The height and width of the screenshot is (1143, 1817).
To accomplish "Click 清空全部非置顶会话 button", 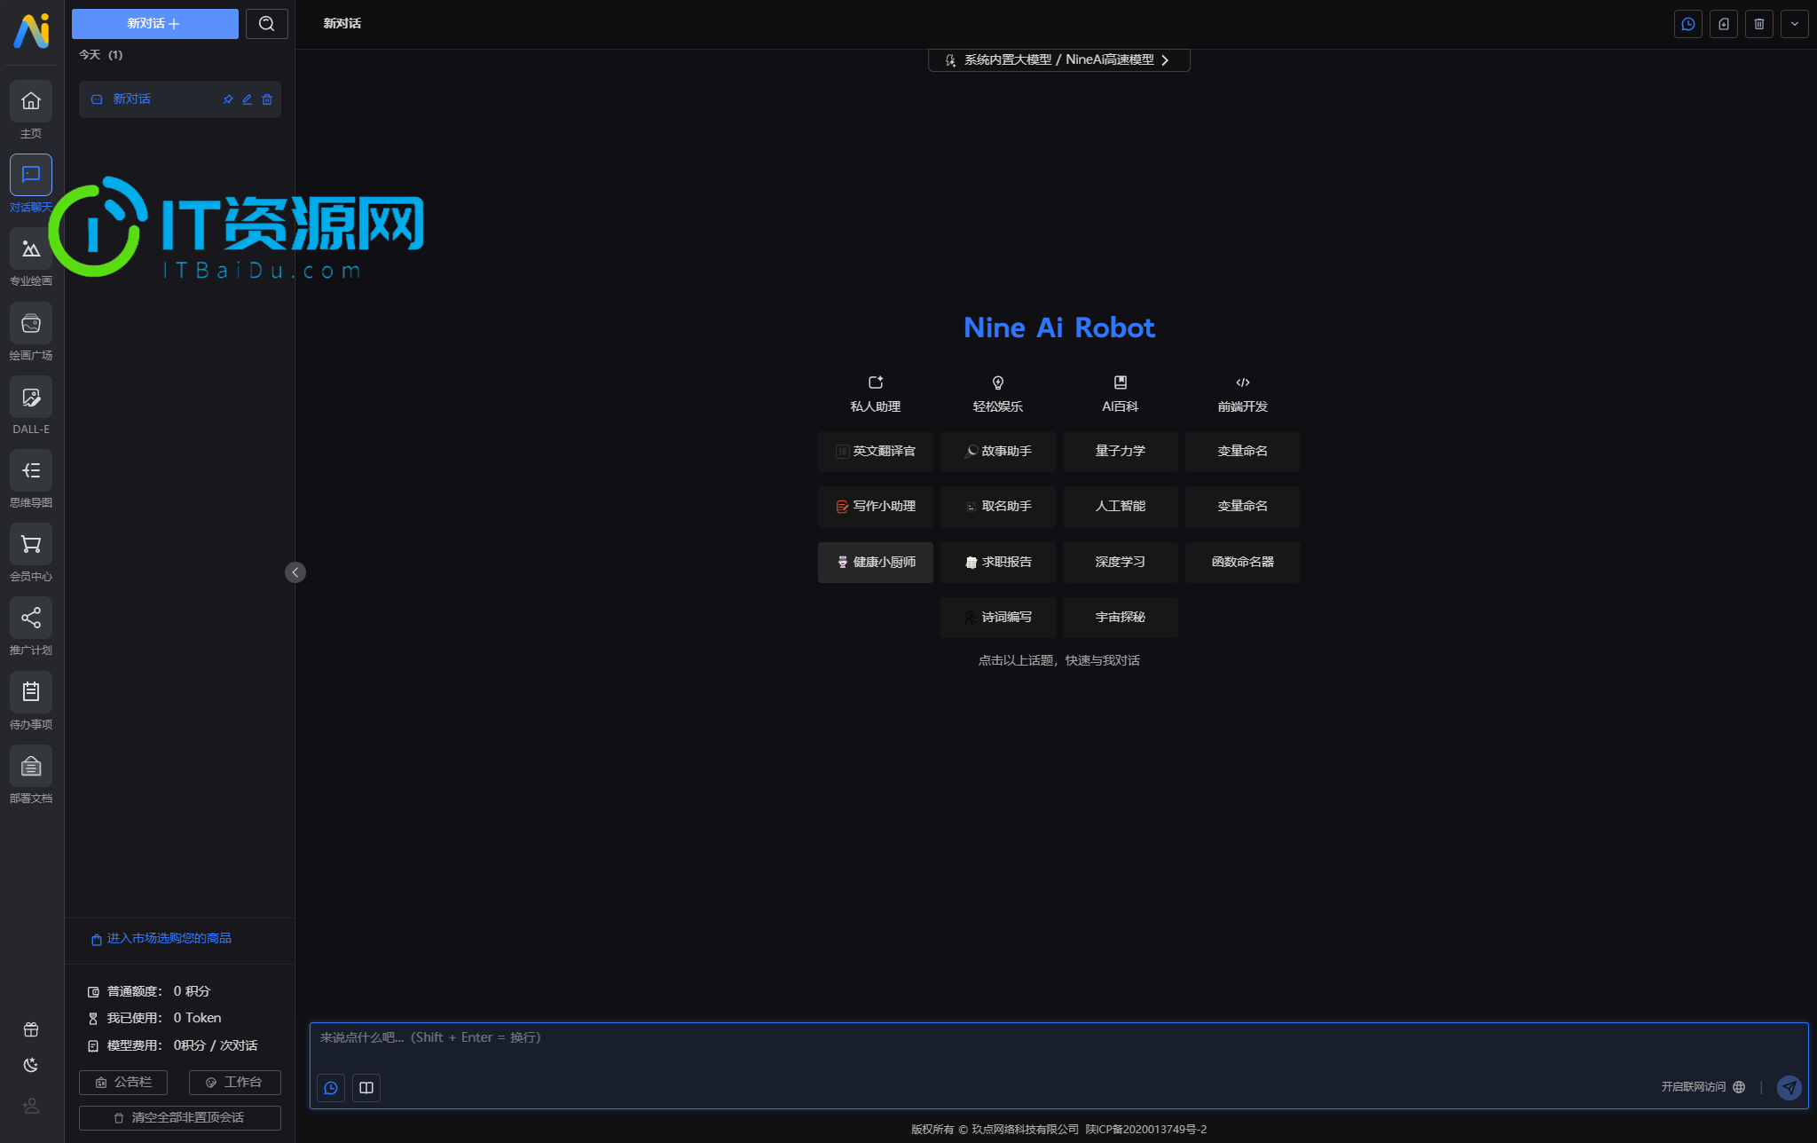I will tap(180, 1118).
